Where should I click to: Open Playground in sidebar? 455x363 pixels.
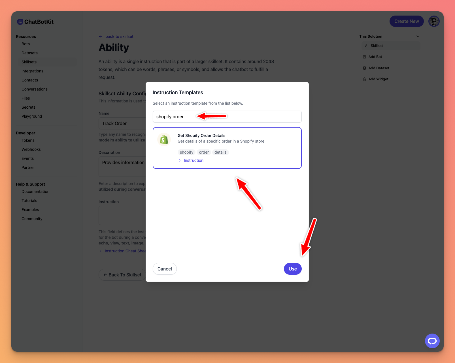click(x=32, y=116)
